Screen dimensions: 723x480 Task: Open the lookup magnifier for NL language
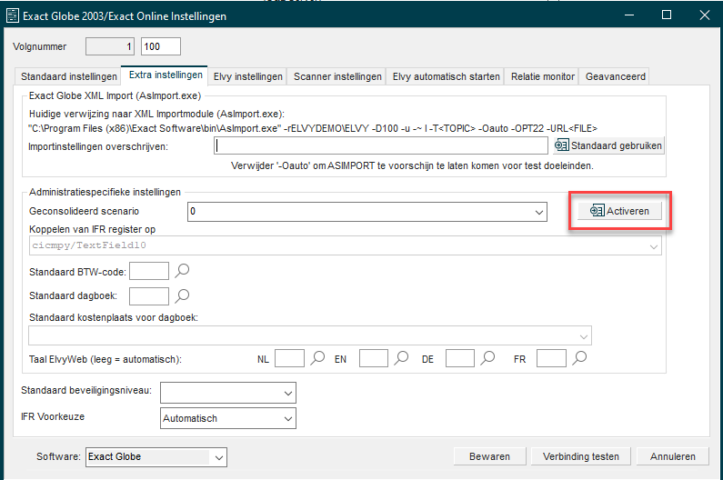(317, 358)
